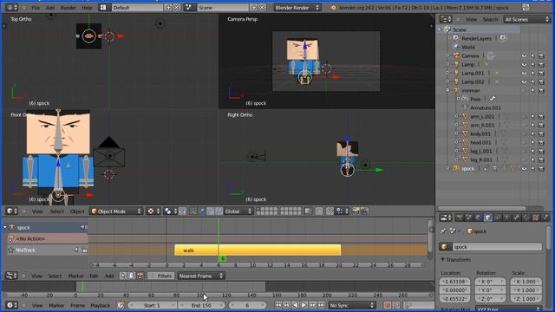Open the Render properties tab icon
The height and width of the screenshot is (312, 555).
pos(460,218)
